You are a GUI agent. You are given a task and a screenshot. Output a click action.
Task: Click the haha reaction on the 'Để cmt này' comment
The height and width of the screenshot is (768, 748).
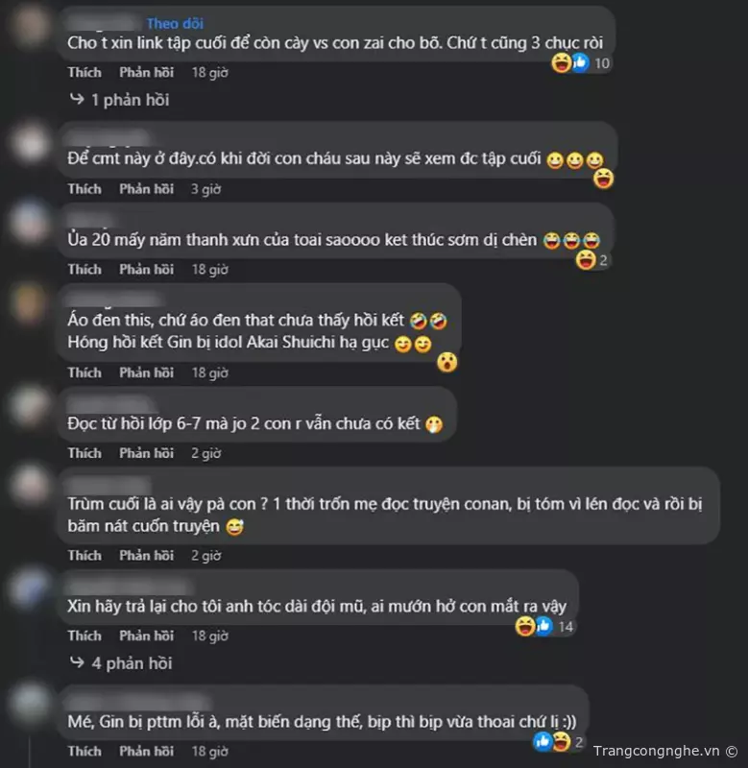pyautogui.click(x=603, y=179)
